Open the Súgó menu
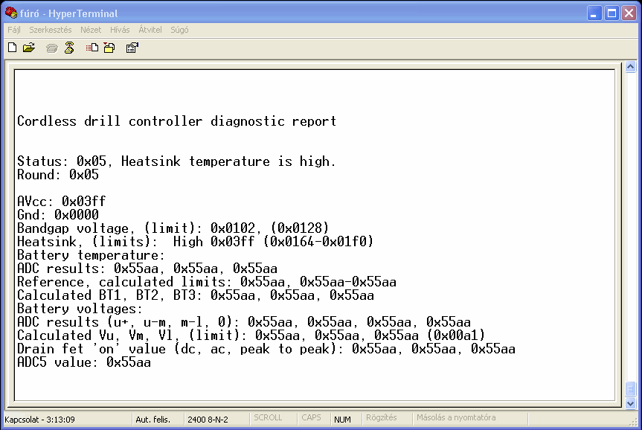The width and height of the screenshot is (642, 430). click(179, 30)
